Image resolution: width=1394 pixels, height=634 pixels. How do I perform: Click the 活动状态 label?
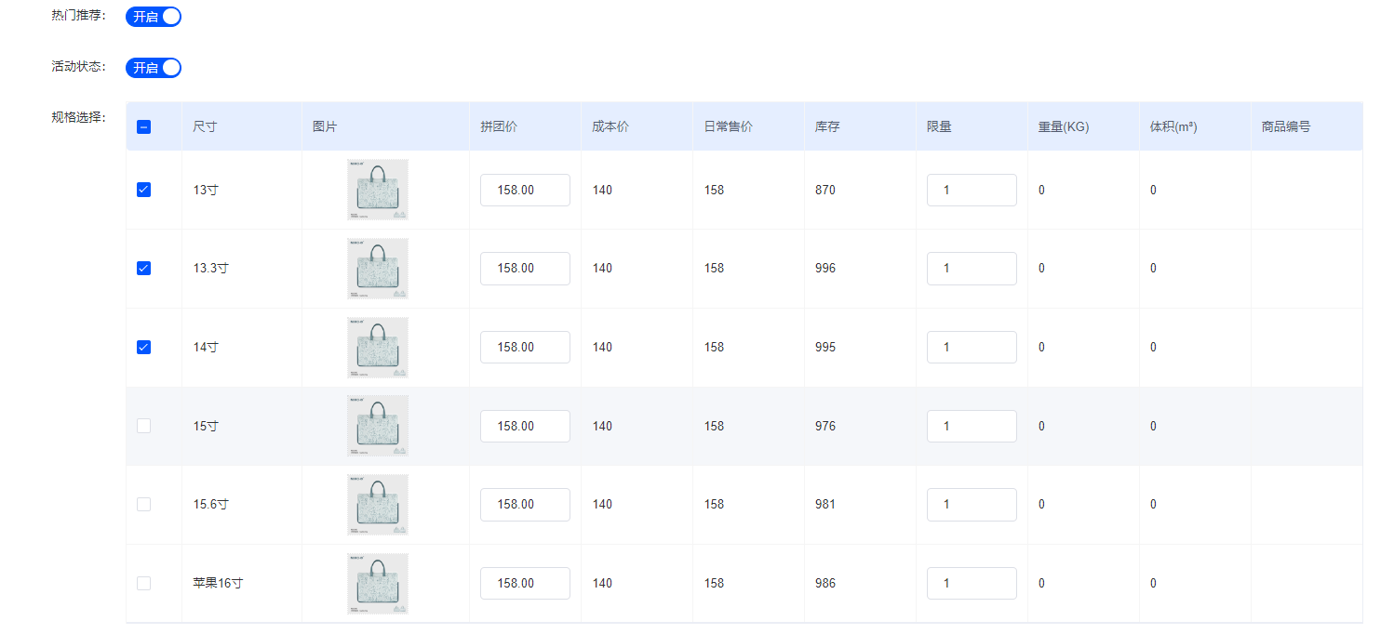[x=79, y=67]
